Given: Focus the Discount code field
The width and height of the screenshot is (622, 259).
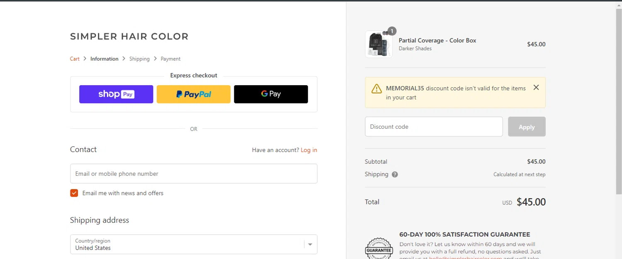Looking at the screenshot, I should coord(434,127).
